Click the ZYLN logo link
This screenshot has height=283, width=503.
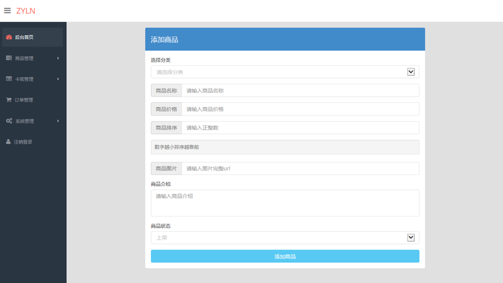point(25,11)
